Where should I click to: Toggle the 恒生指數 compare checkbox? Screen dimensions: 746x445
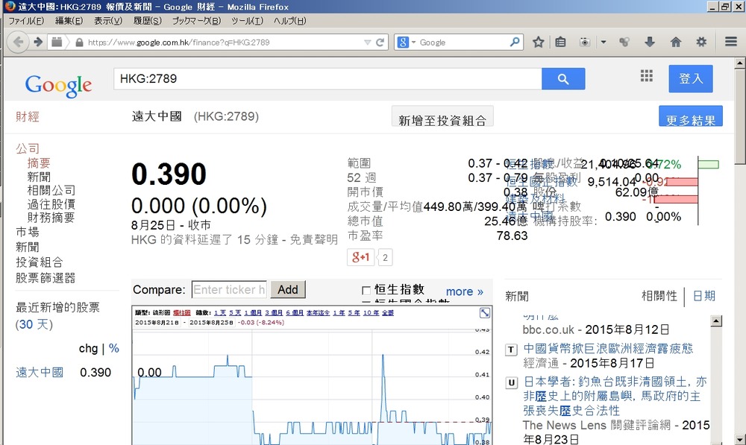[366, 290]
